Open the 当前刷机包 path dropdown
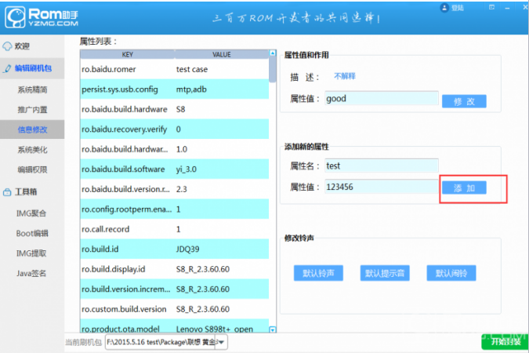Viewport: 529px width, 353px height. (221, 342)
